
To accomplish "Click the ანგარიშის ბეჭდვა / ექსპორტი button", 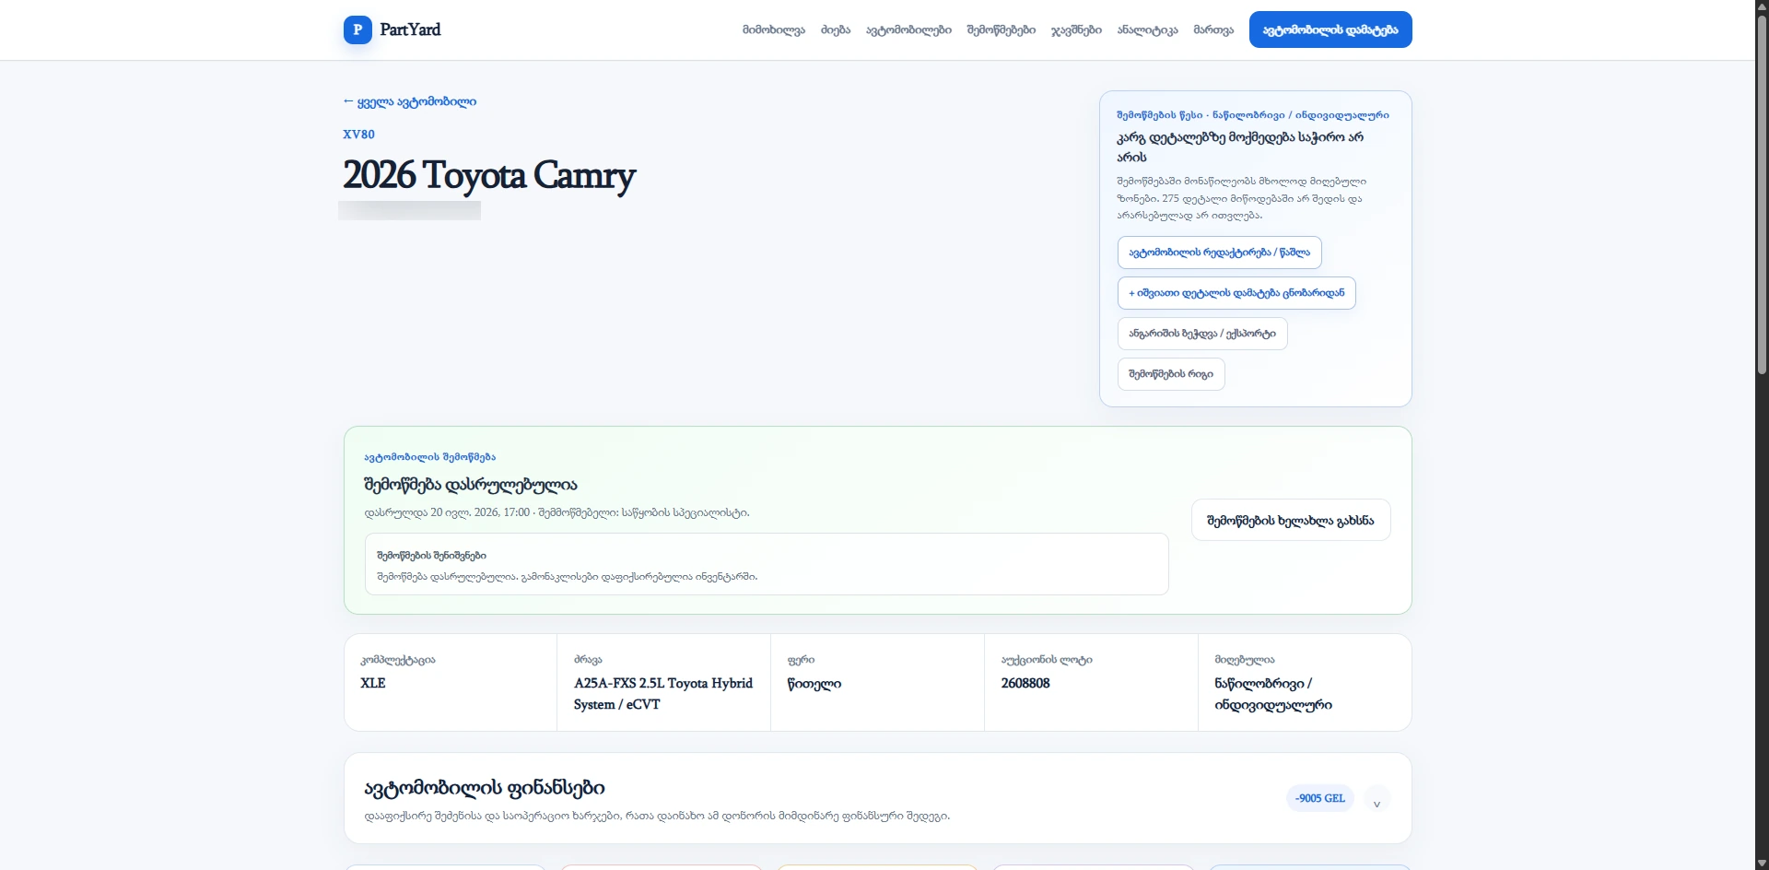I will pyautogui.click(x=1202, y=334).
